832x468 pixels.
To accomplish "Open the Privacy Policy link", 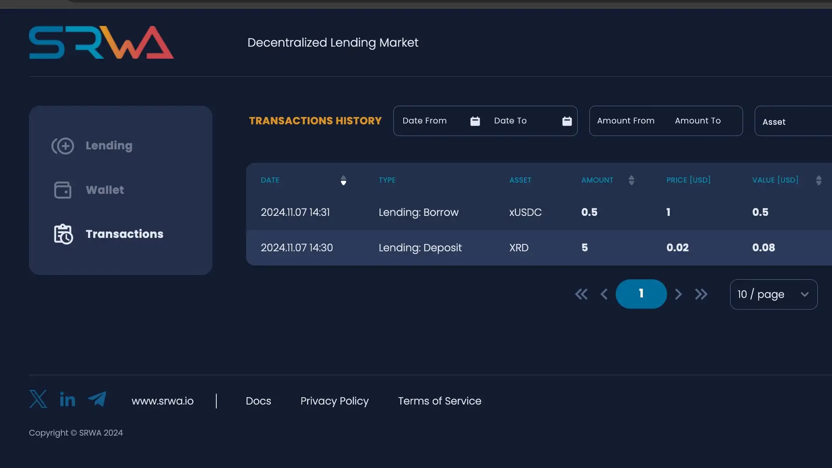I will pos(334,401).
